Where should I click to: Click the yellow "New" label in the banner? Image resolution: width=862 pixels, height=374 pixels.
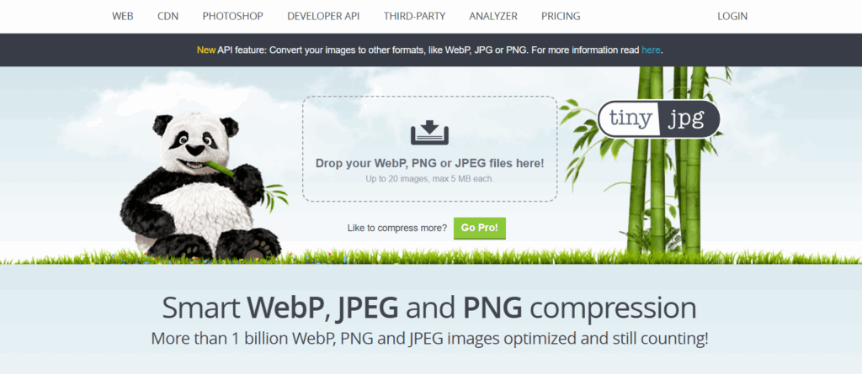[x=206, y=50]
